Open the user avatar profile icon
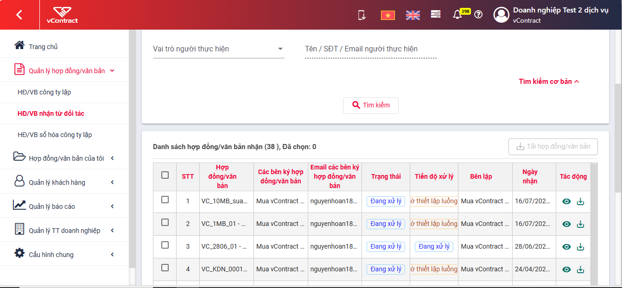 click(x=501, y=15)
